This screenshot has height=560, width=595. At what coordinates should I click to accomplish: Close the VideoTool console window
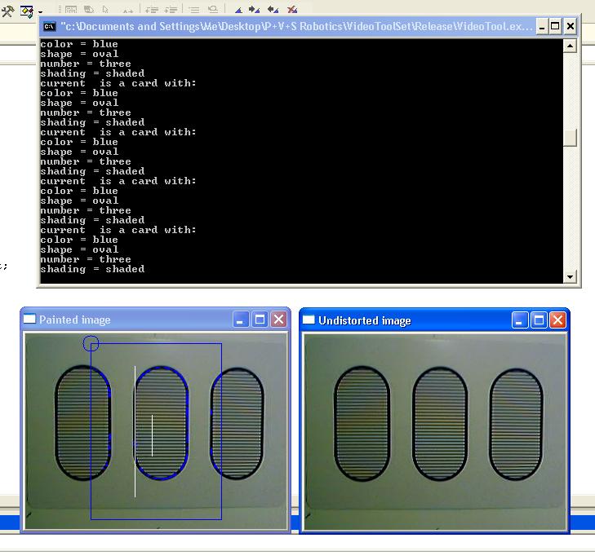(x=570, y=27)
